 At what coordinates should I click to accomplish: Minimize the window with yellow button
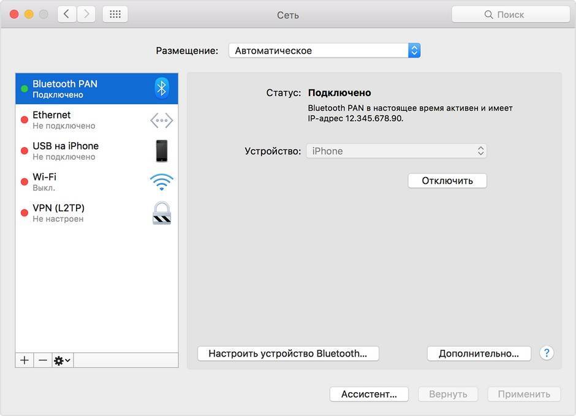point(29,14)
